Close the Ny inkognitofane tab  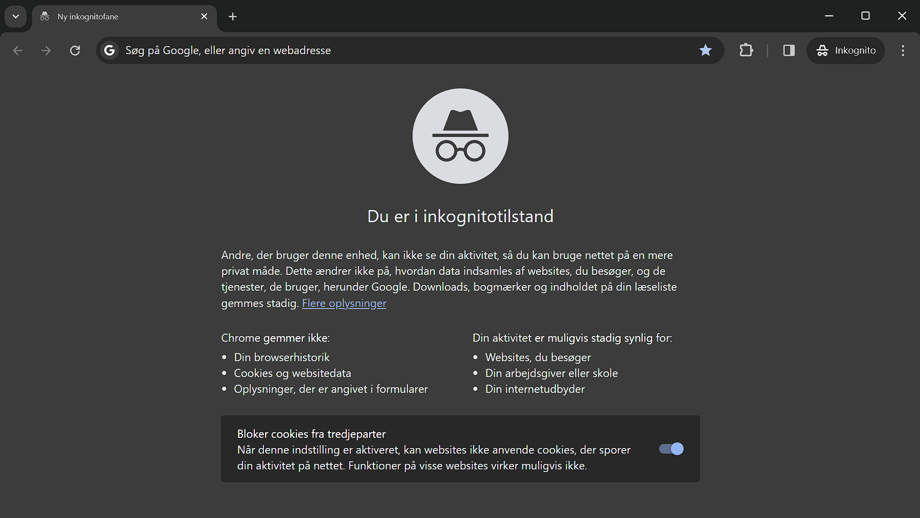204,16
